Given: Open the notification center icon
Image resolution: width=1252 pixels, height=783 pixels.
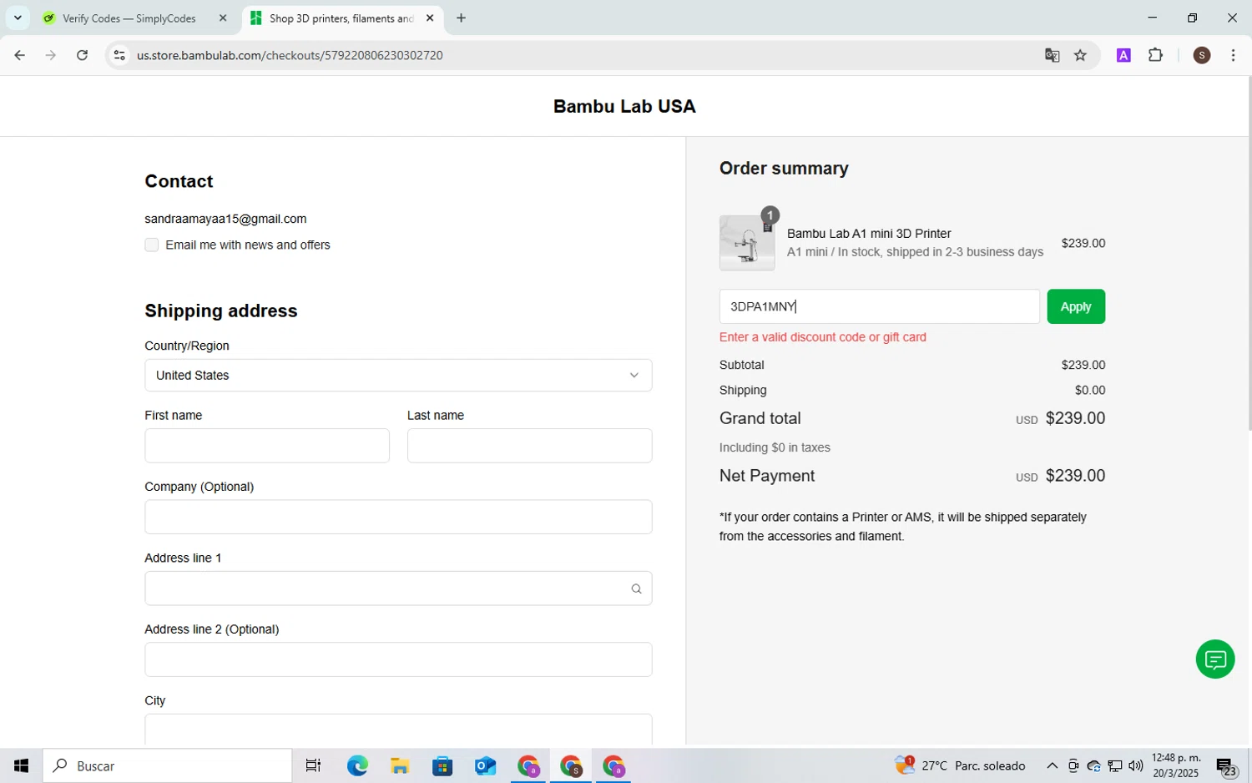Looking at the screenshot, I should click(1226, 766).
